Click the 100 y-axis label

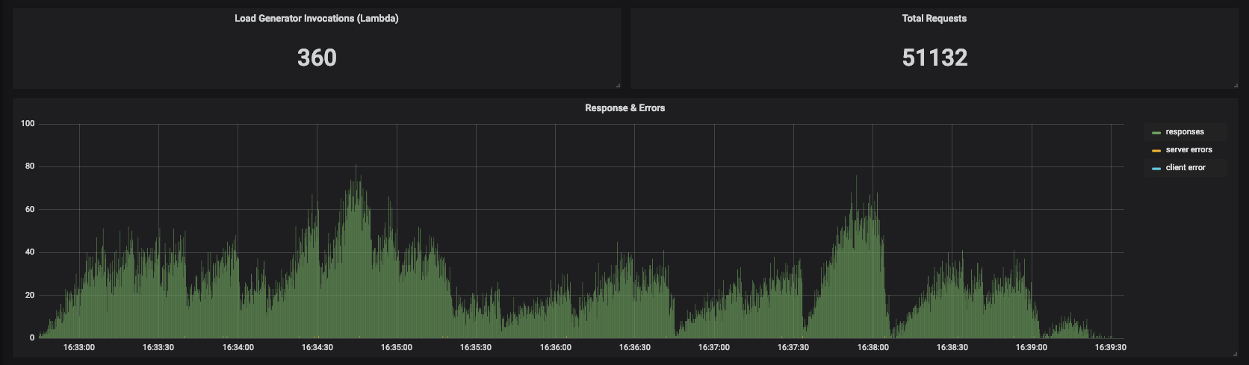point(28,123)
